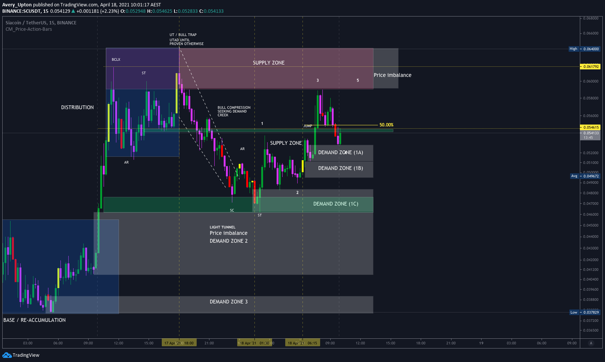
Task: Click the '18 Apr '21 01:30' time marker
Action: pyautogui.click(x=255, y=343)
